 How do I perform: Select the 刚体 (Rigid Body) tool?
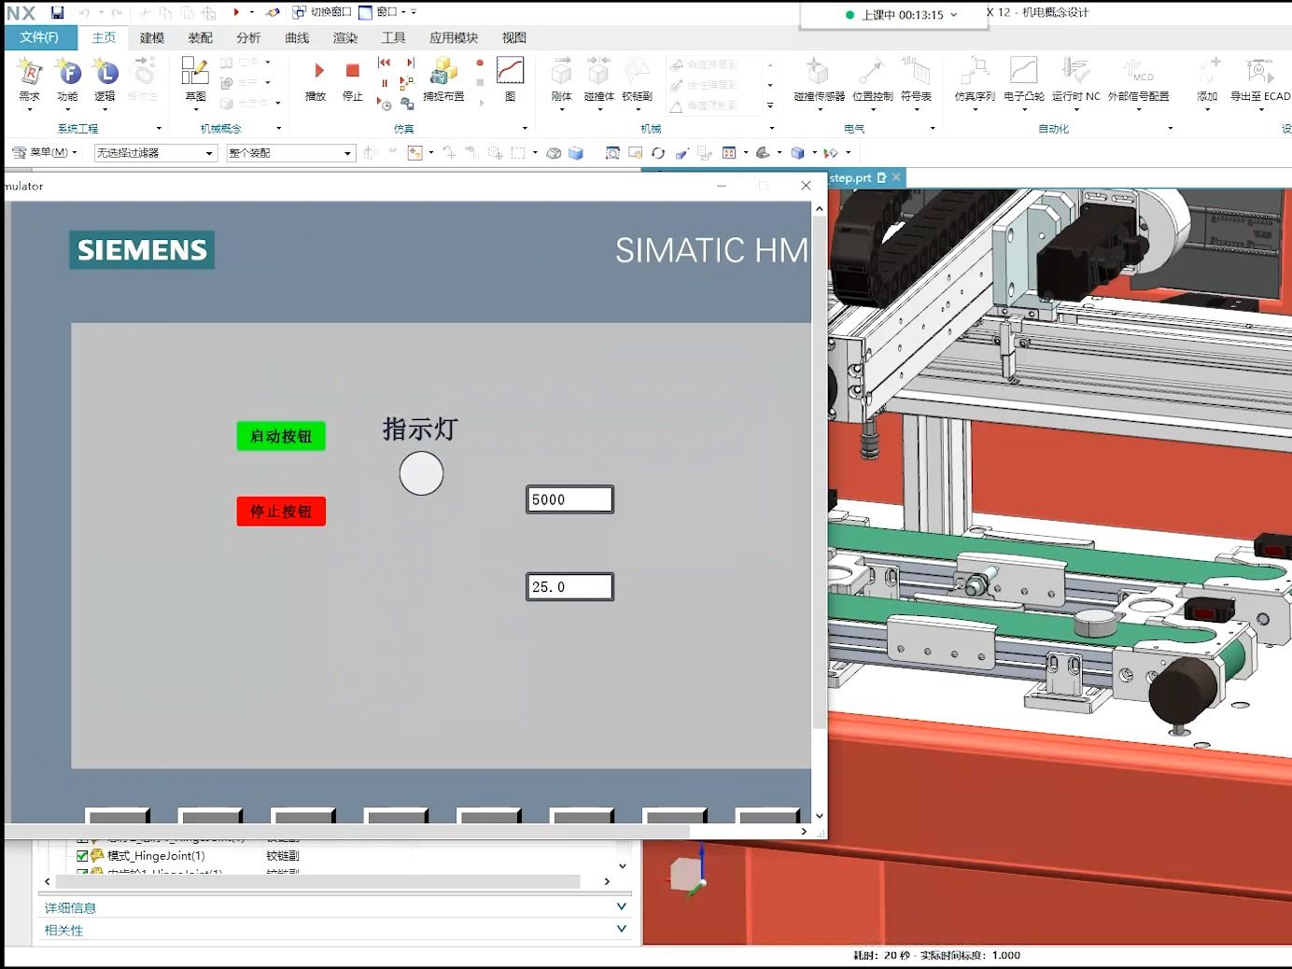point(561,82)
